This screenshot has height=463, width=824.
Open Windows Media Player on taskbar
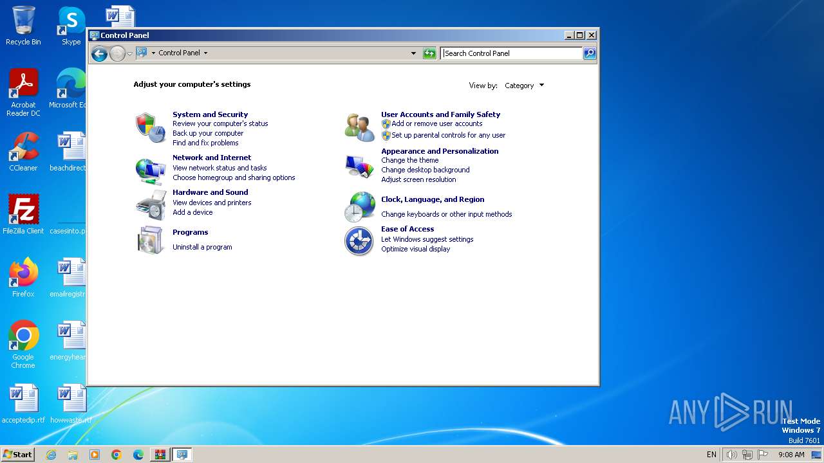[95, 455]
